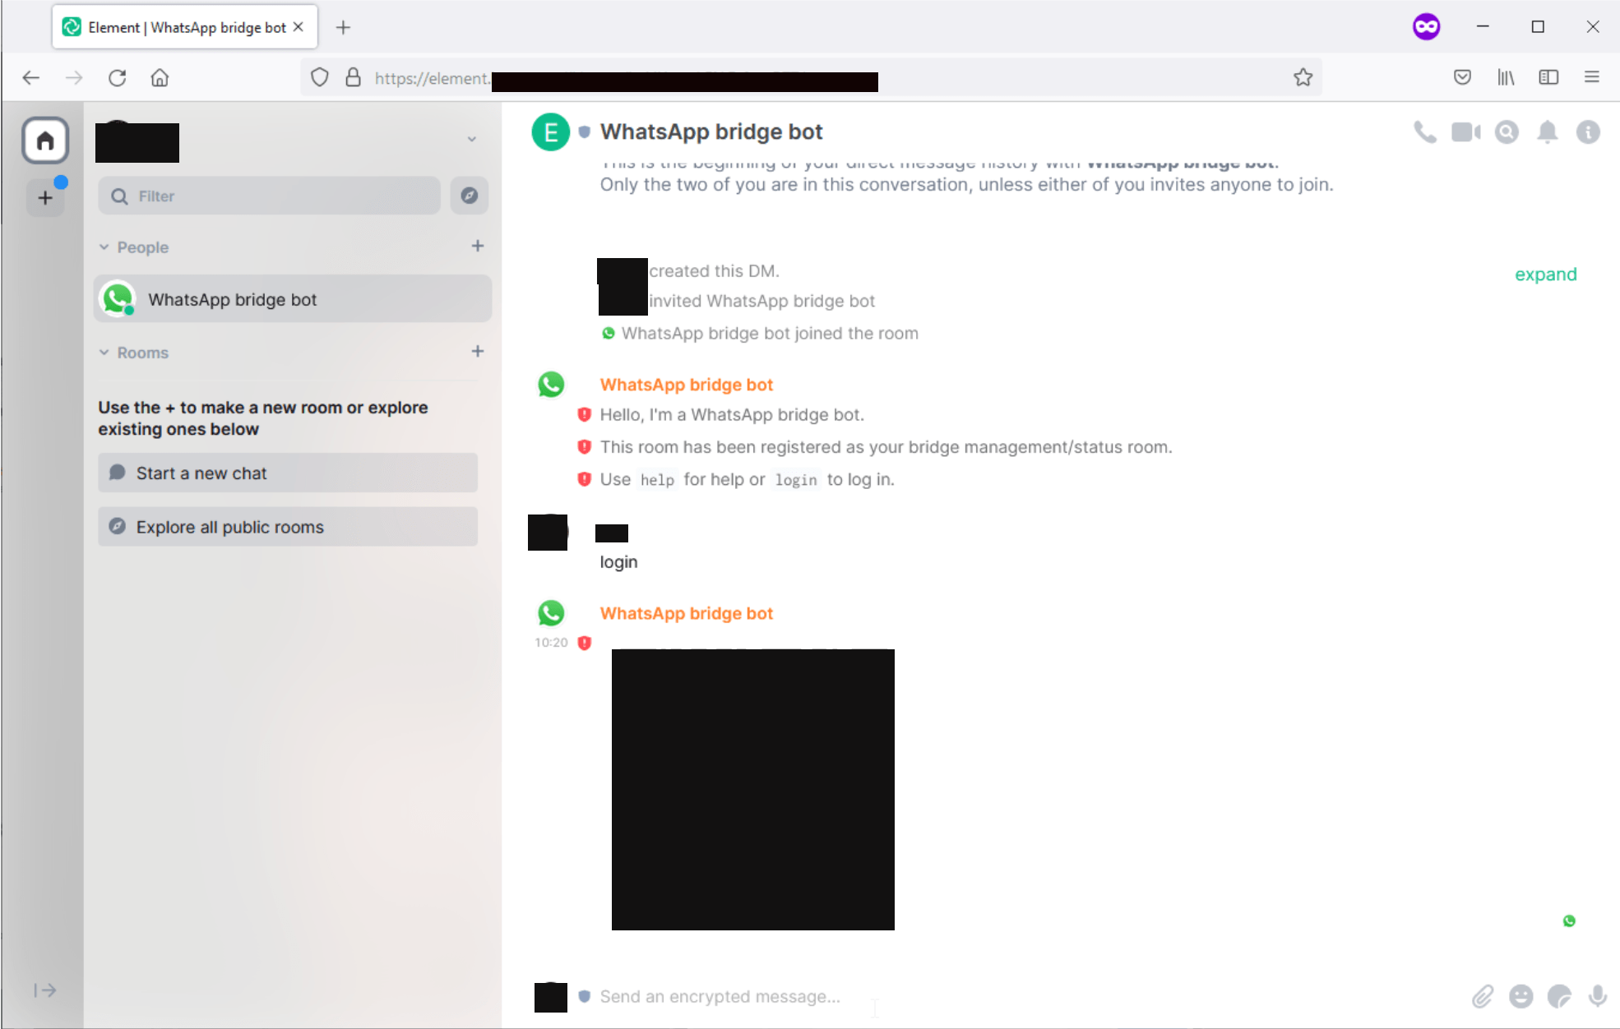
Task: Open the emoji picker
Action: pos(1521,996)
